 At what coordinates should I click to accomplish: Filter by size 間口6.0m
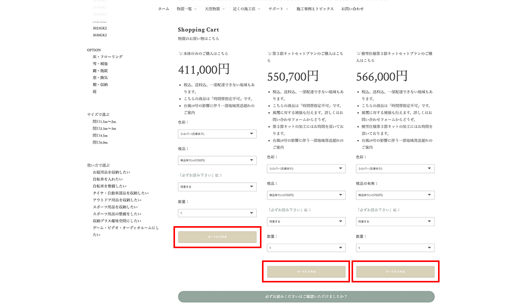100,143
